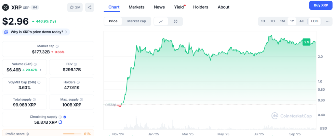Open the three-dot more options menu
Viewport: 333px width, 136px height.
(327, 21)
